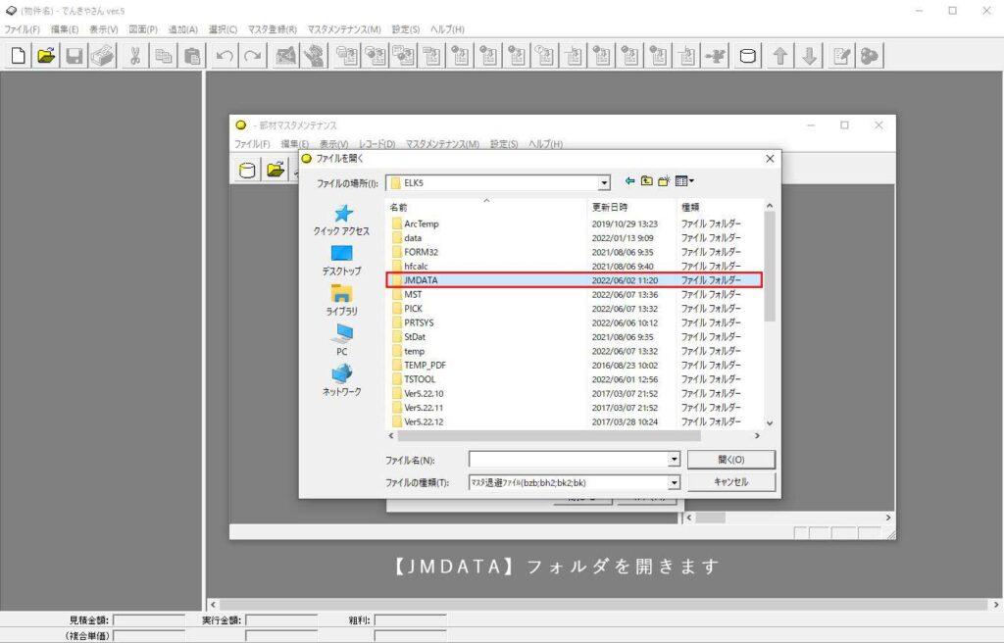Open the ファイル名 dropdown list
This screenshot has width=1004, height=643.
(x=673, y=459)
